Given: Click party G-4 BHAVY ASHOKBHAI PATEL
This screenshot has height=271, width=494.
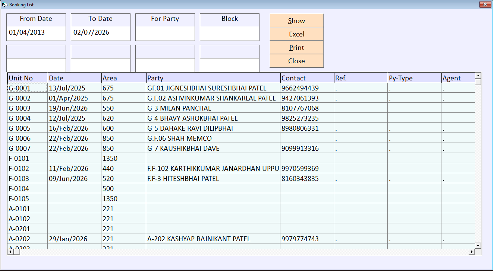Looking at the screenshot, I should 213,118.
